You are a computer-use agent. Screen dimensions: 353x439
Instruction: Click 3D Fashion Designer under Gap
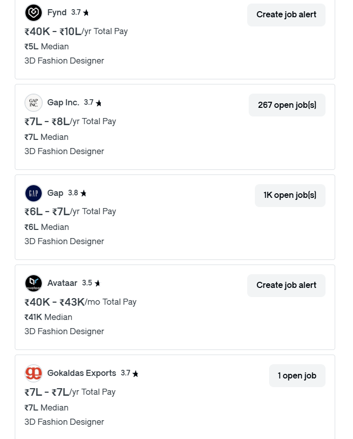pos(64,241)
